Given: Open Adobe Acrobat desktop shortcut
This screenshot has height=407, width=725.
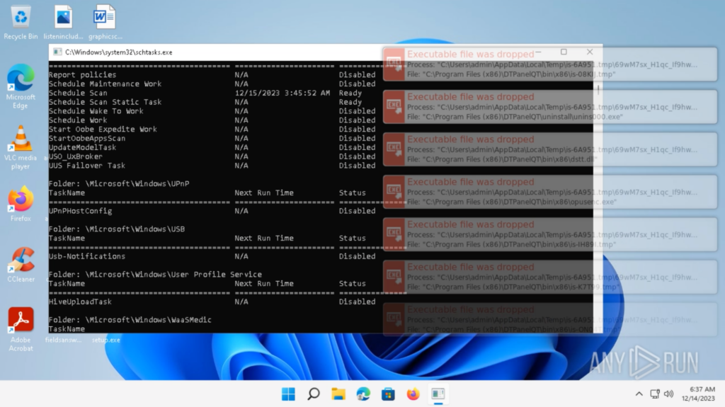Looking at the screenshot, I should coord(21,324).
